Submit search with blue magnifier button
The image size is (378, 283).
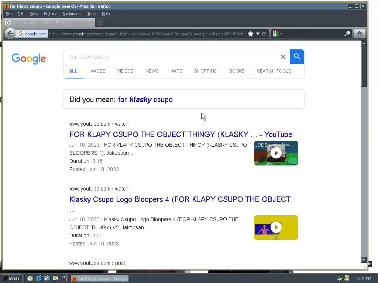click(x=297, y=57)
